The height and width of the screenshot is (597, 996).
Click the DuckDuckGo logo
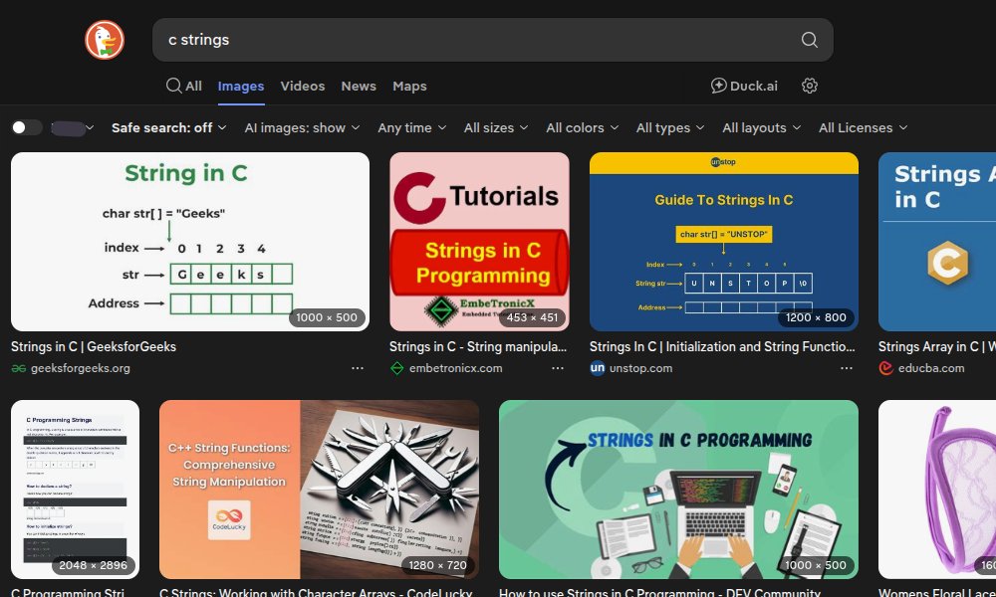coord(105,40)
